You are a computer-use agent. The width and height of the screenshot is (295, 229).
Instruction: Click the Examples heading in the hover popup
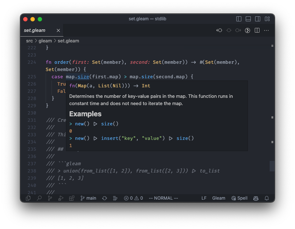(85, 114)
